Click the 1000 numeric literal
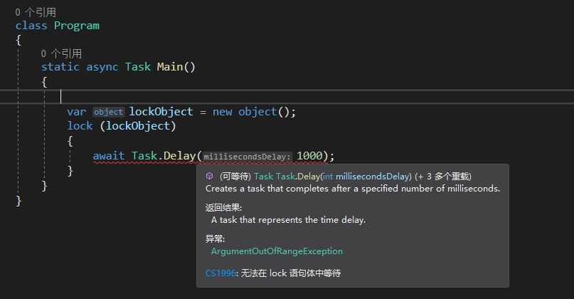 click(309, 156)
